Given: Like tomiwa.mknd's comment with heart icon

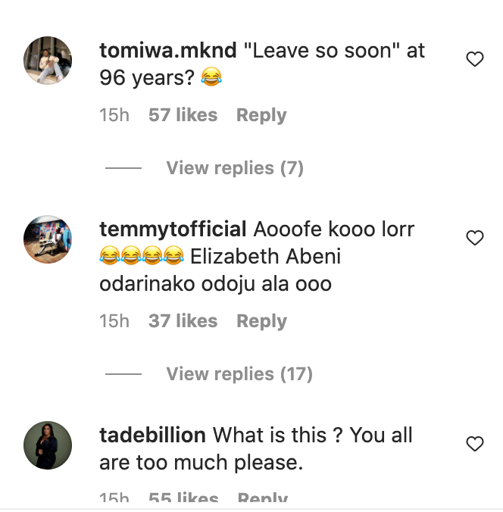Looking at the screenshot, I should coord(474,59).
